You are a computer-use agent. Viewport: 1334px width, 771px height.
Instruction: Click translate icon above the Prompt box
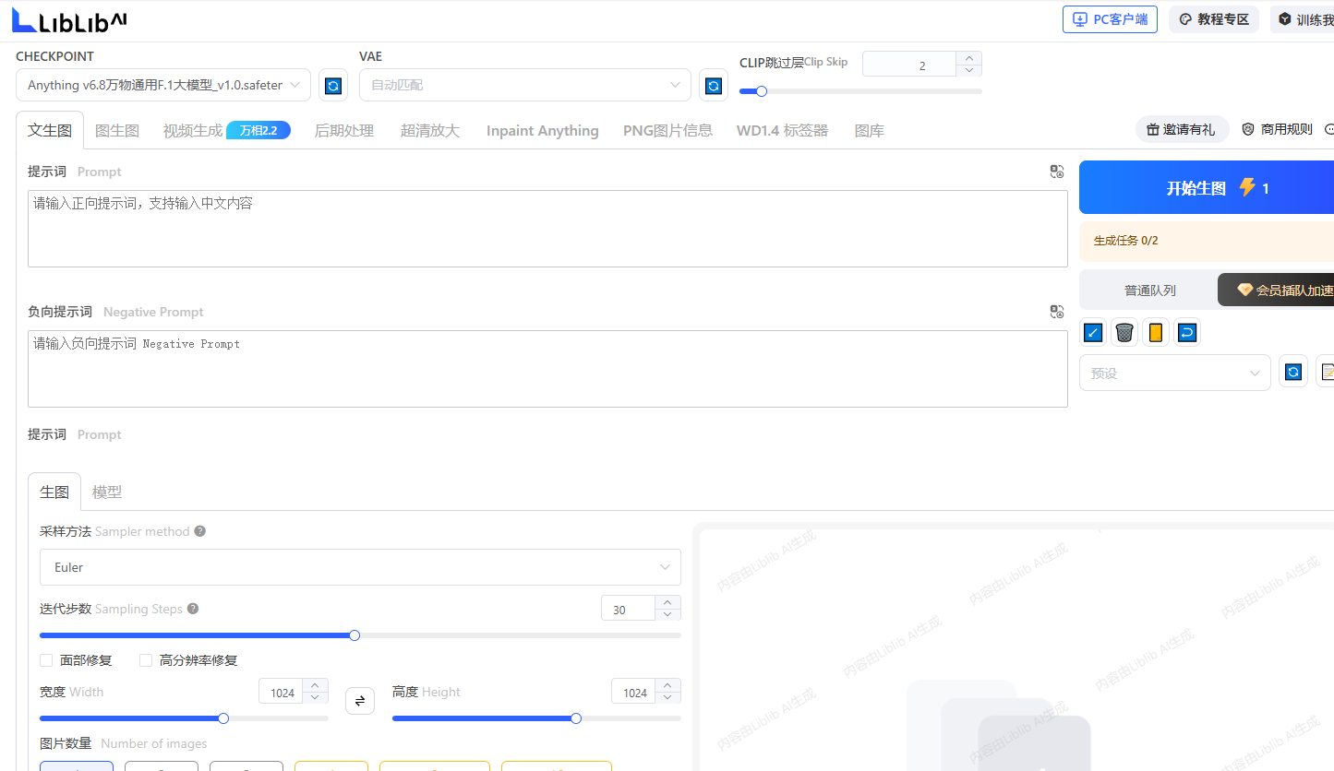(x=1057, y=172)
